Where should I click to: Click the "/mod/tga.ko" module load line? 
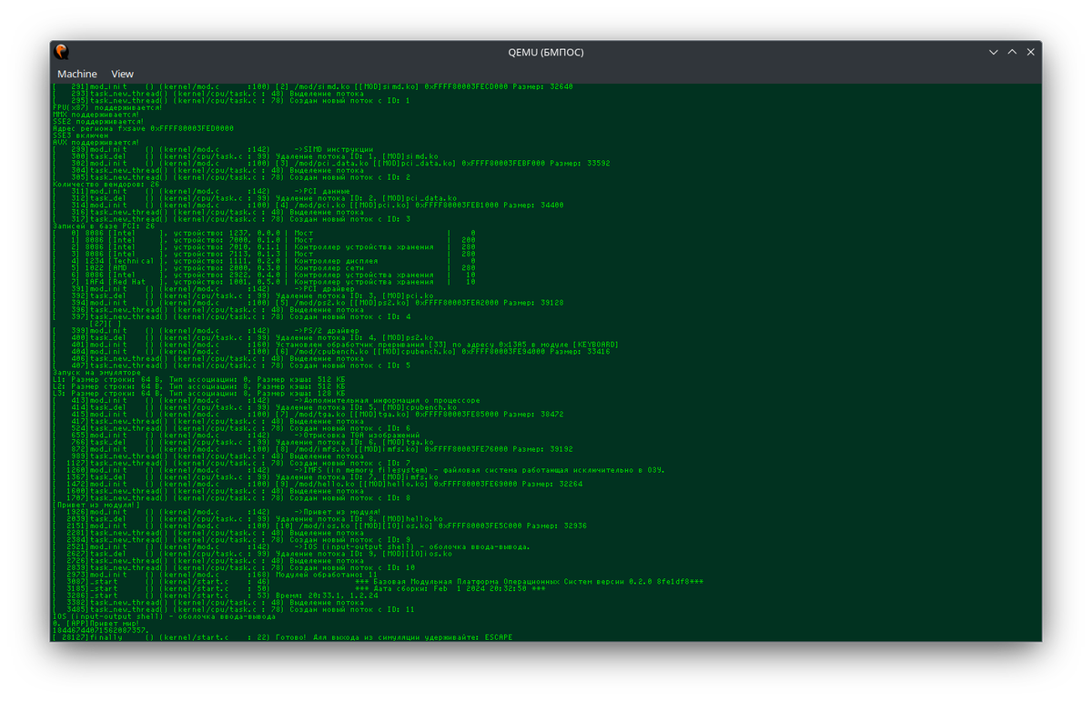(x=310, y=414)
